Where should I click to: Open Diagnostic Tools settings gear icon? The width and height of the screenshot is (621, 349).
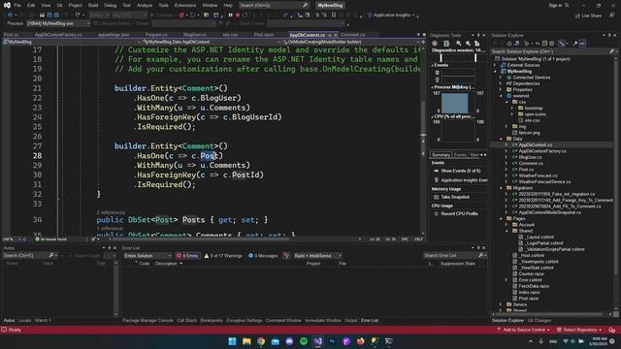pos(435,44)
